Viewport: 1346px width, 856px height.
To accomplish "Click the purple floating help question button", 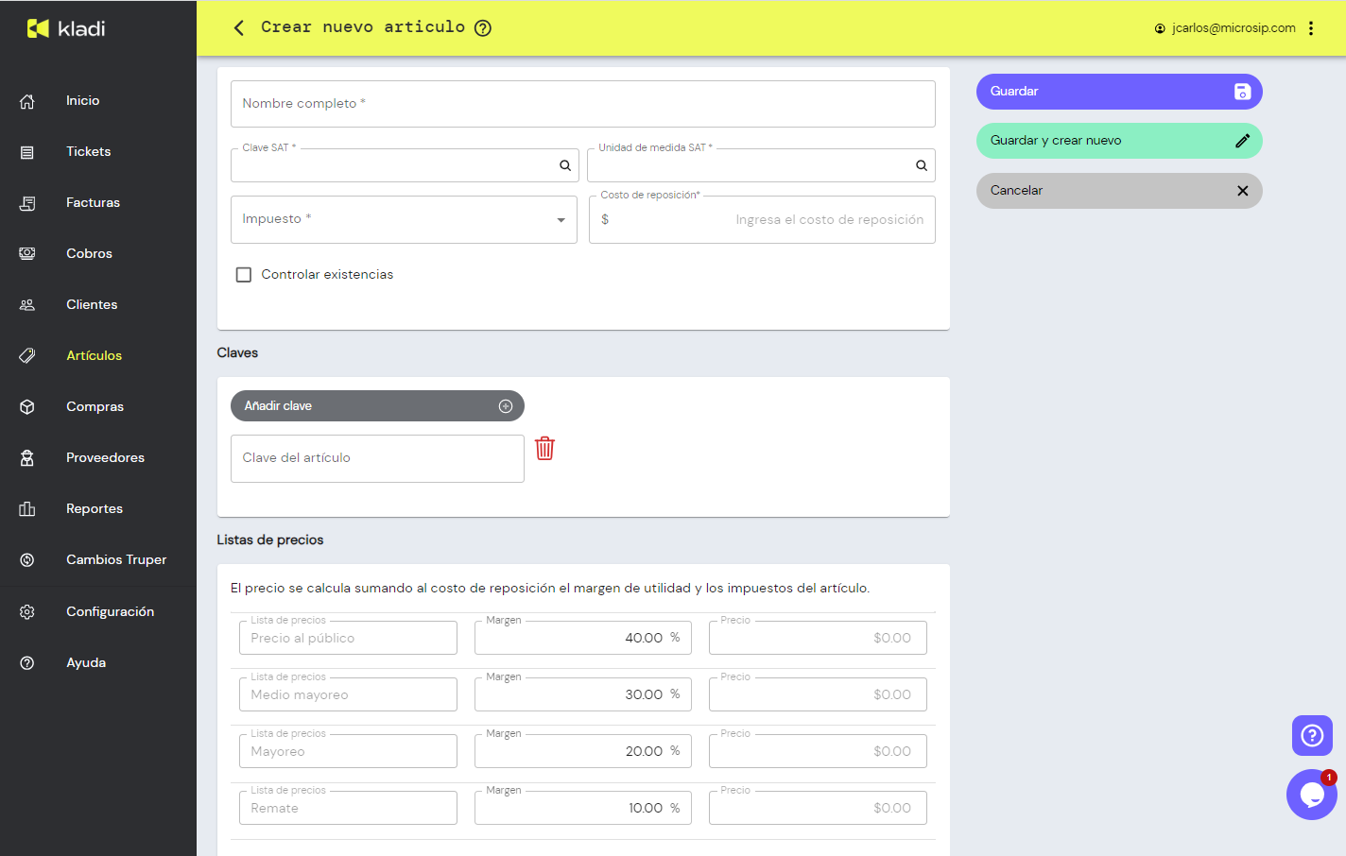I will point(1312,735).
